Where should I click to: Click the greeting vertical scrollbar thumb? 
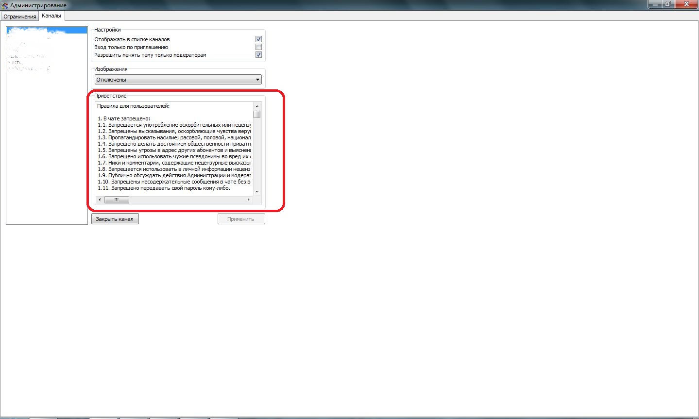pyautogui.click(x=257, y=115)
